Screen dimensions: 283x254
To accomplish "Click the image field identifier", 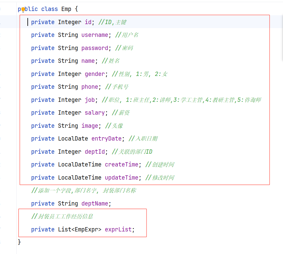I will coord(90,126).
